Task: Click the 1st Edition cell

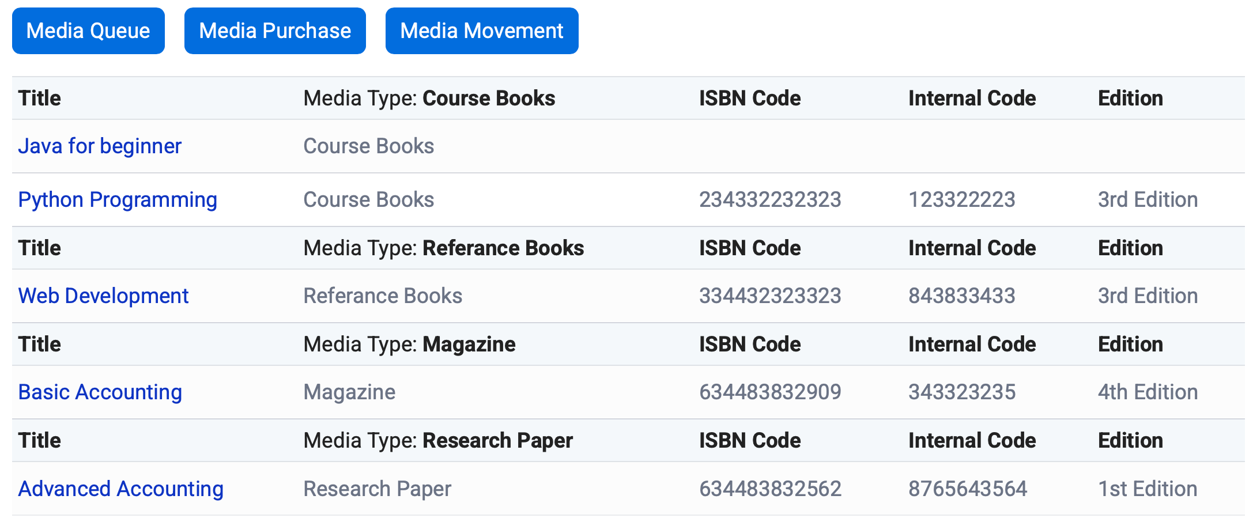Action: coord(1147,489)
